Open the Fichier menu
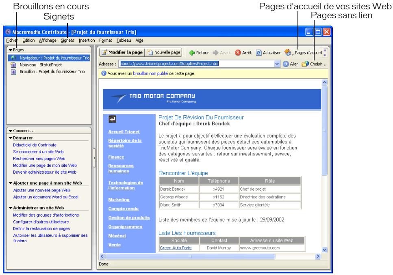 tap(12, 40)
